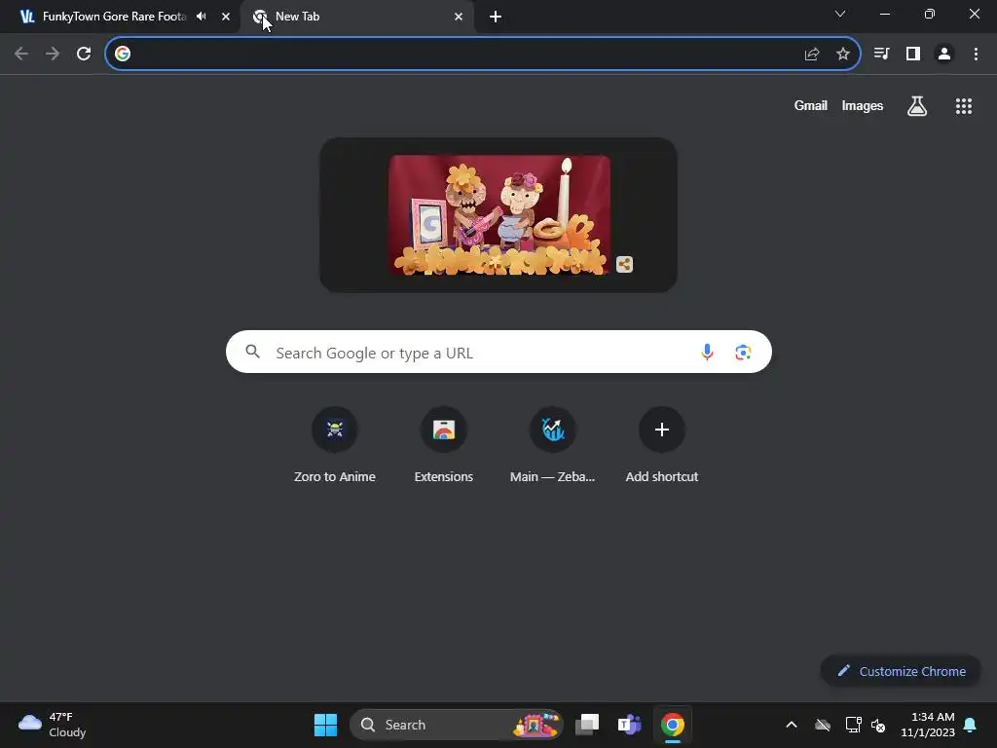Open the Zoro to Anime shortcut

tap(335, 445)
